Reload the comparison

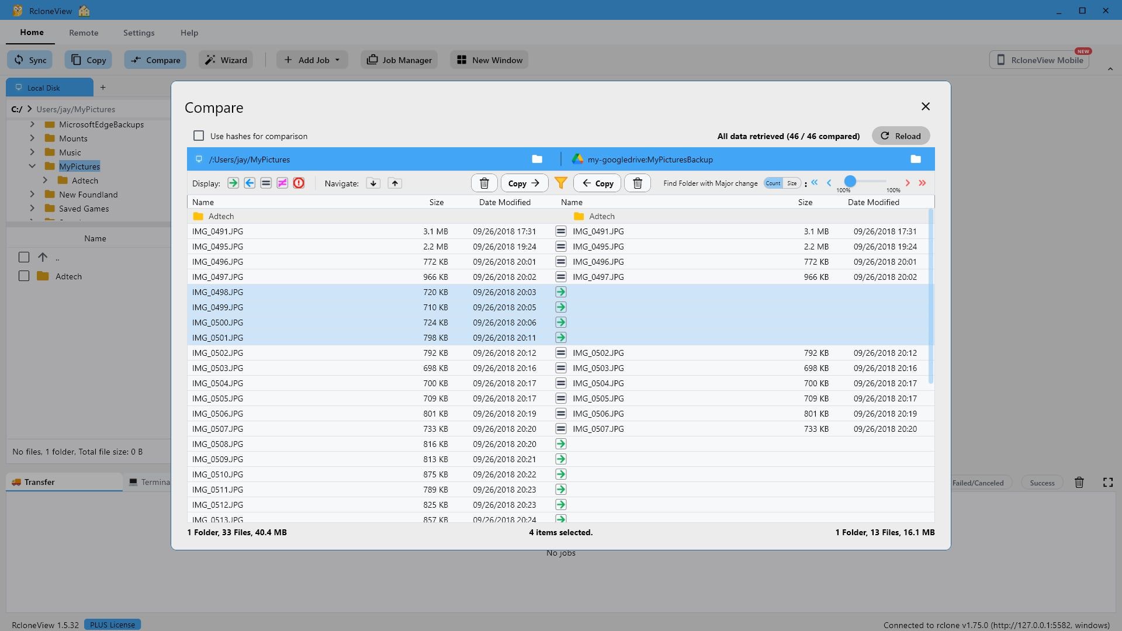point(901,136)
